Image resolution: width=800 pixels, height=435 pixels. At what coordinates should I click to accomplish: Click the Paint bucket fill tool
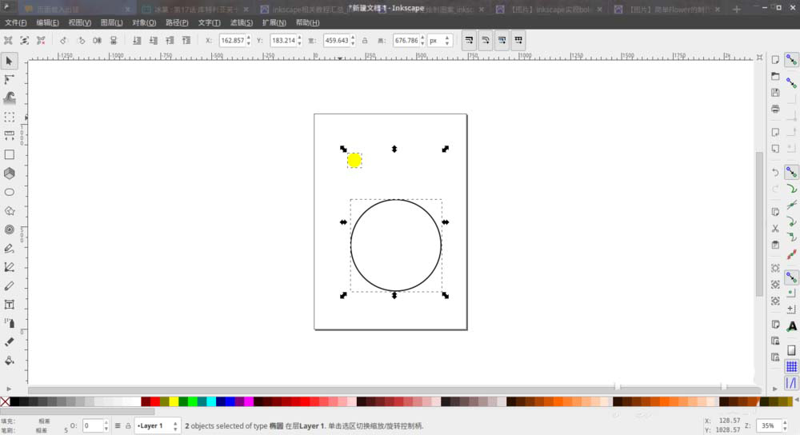(10, 361)
